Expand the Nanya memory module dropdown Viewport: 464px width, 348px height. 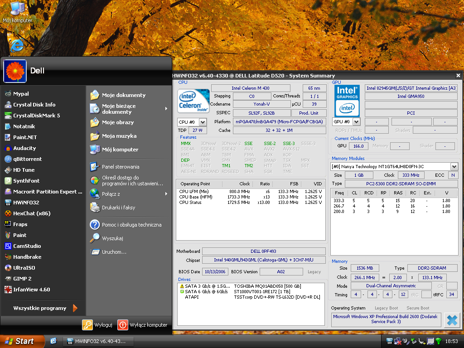[454, 166]
